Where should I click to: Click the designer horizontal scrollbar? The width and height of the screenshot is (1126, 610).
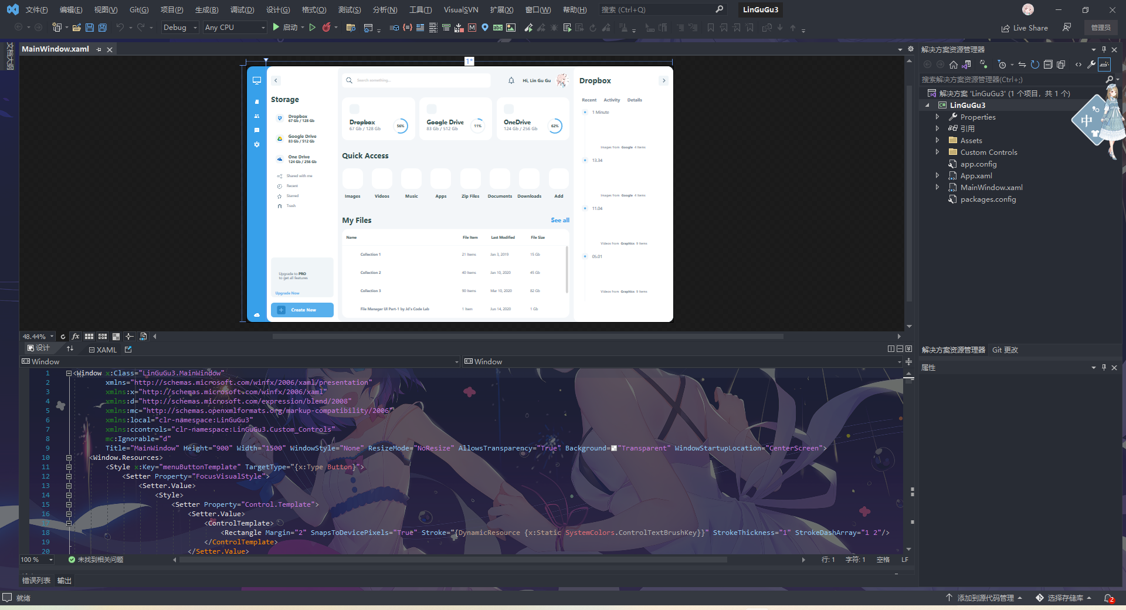(x=528, y=337)
